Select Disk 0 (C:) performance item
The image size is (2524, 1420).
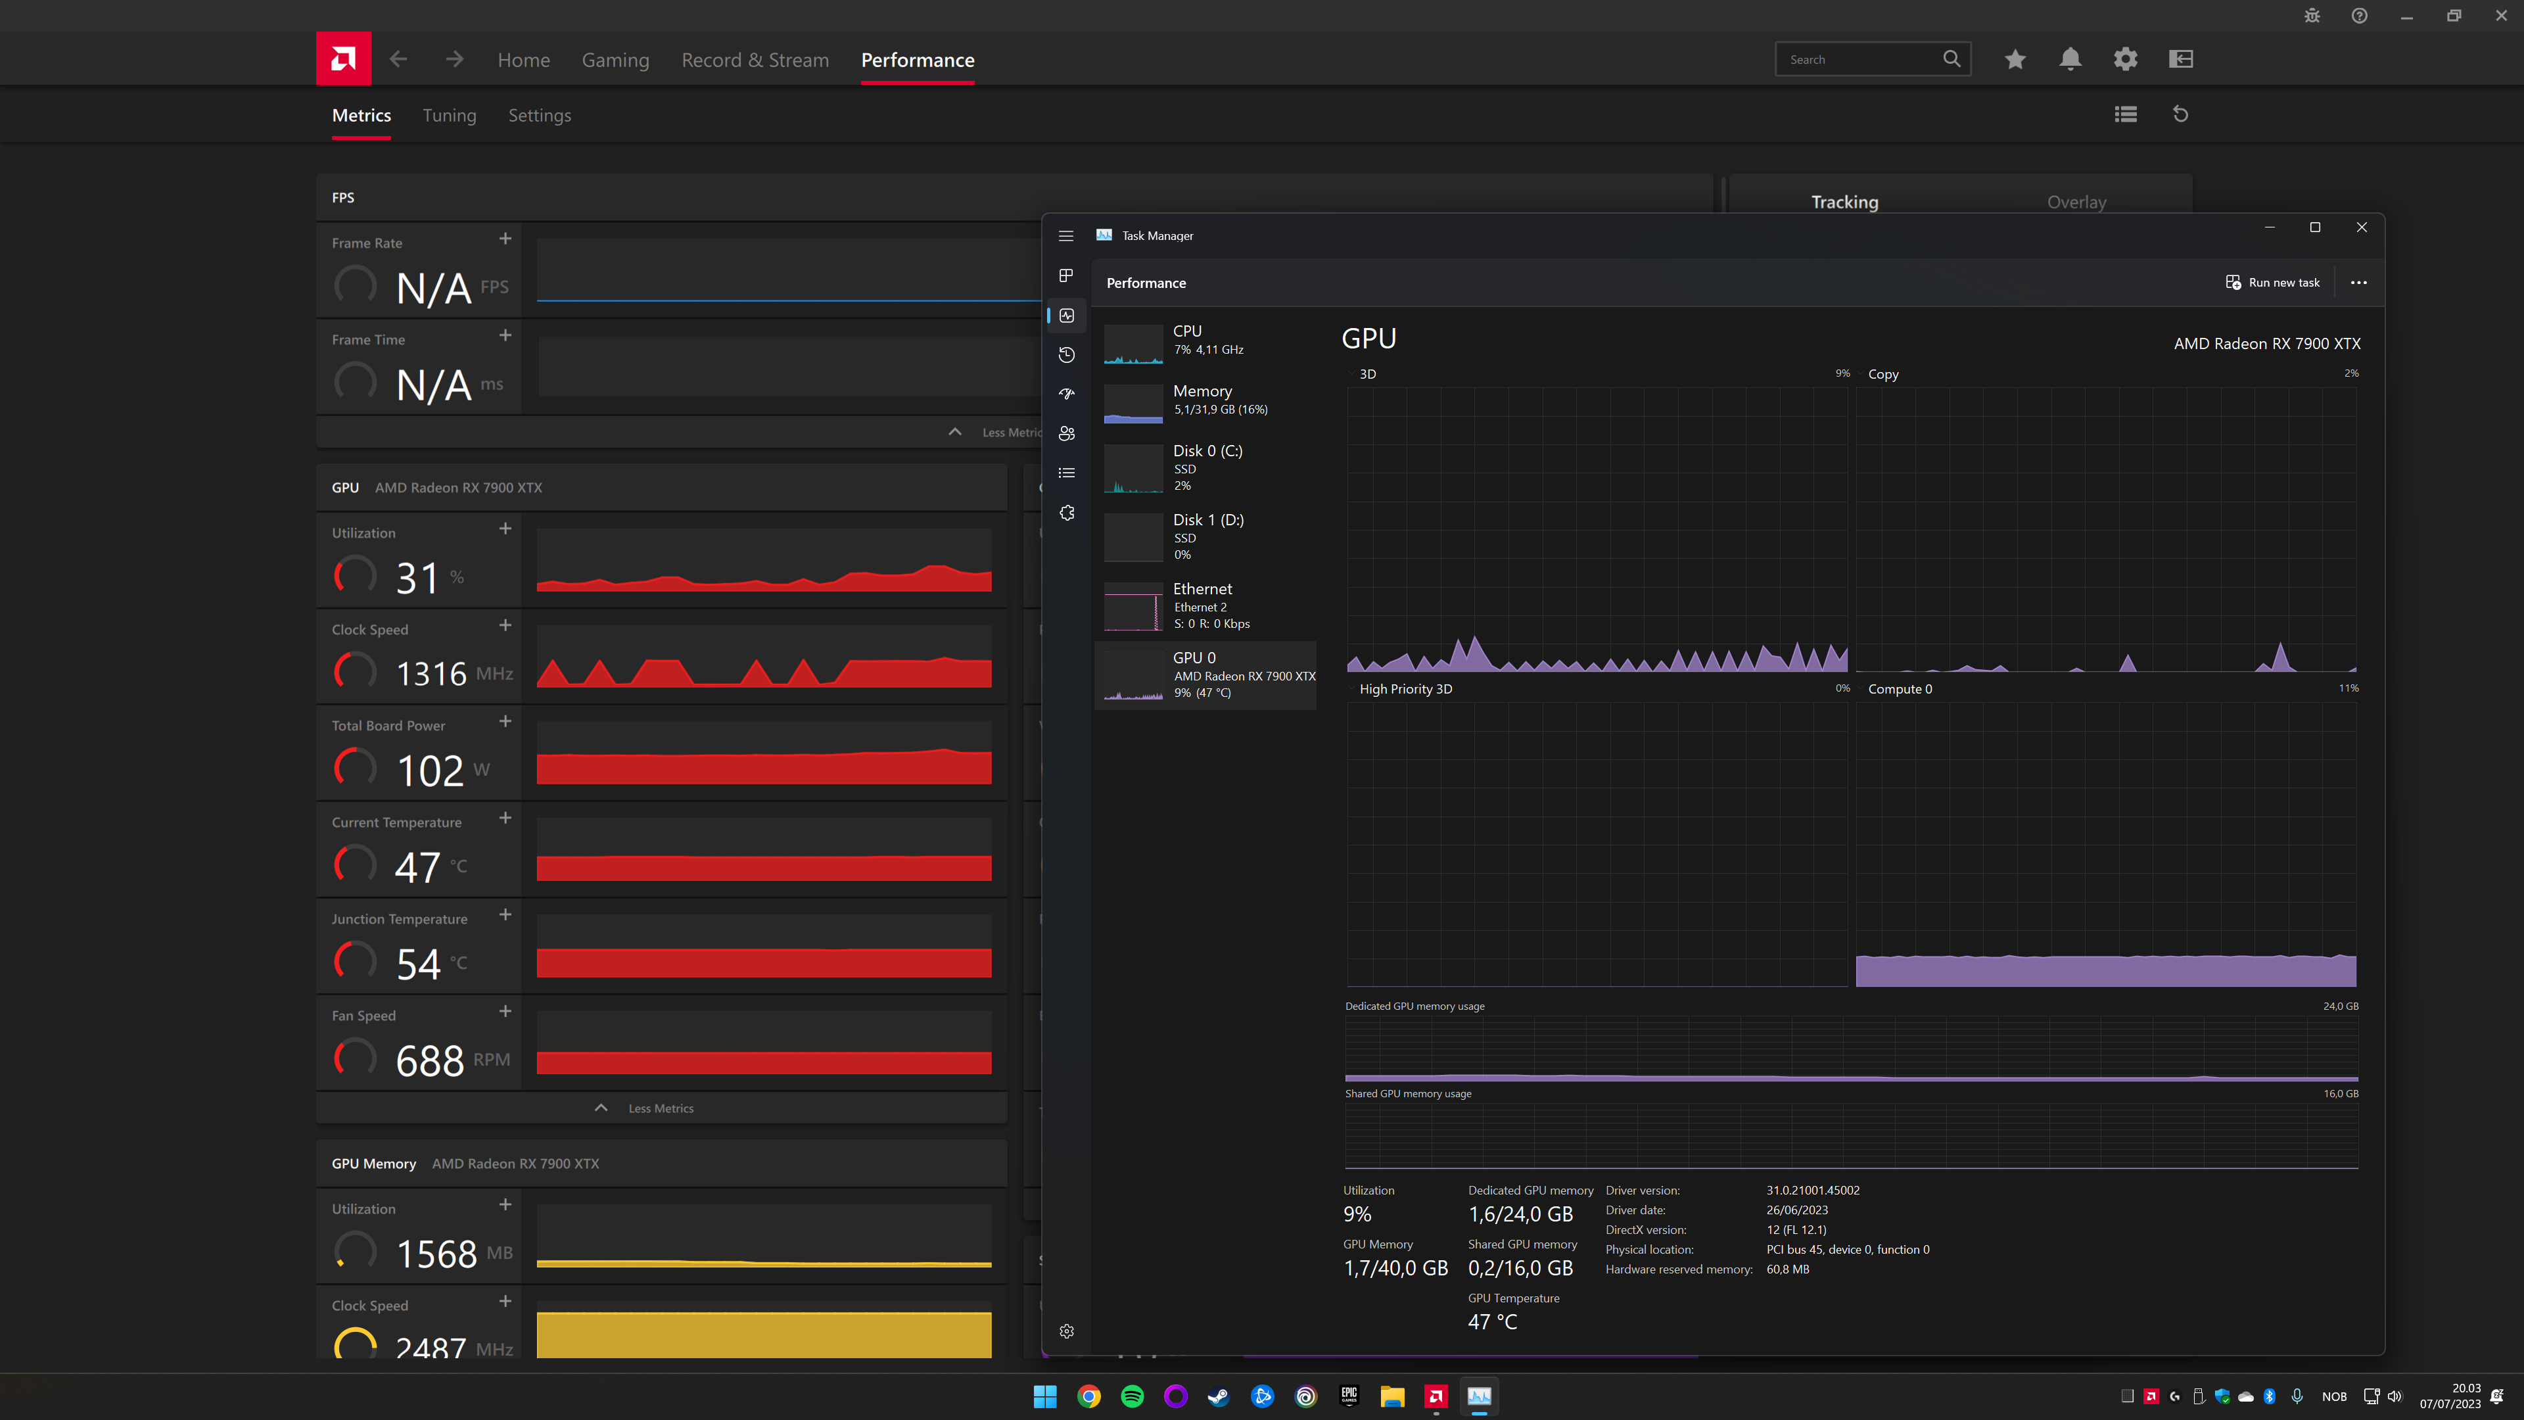point(1206,469)
